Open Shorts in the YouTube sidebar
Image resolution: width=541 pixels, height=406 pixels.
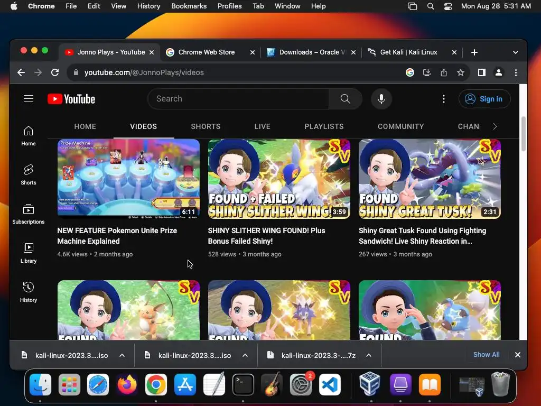pos(29,174)
